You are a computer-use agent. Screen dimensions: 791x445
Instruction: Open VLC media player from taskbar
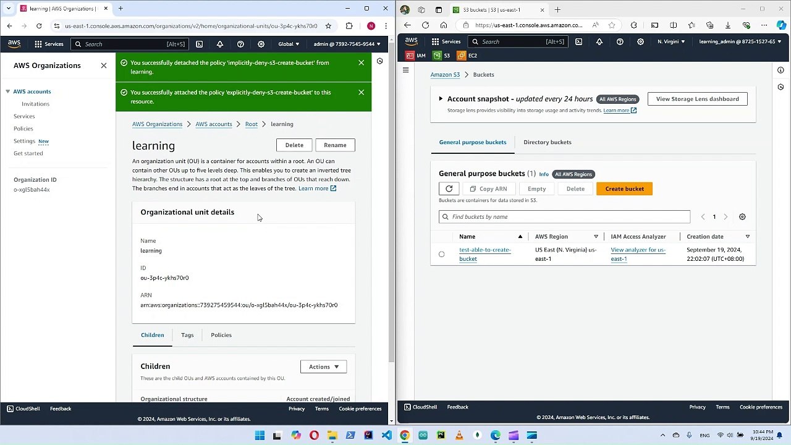click(459, 436)
